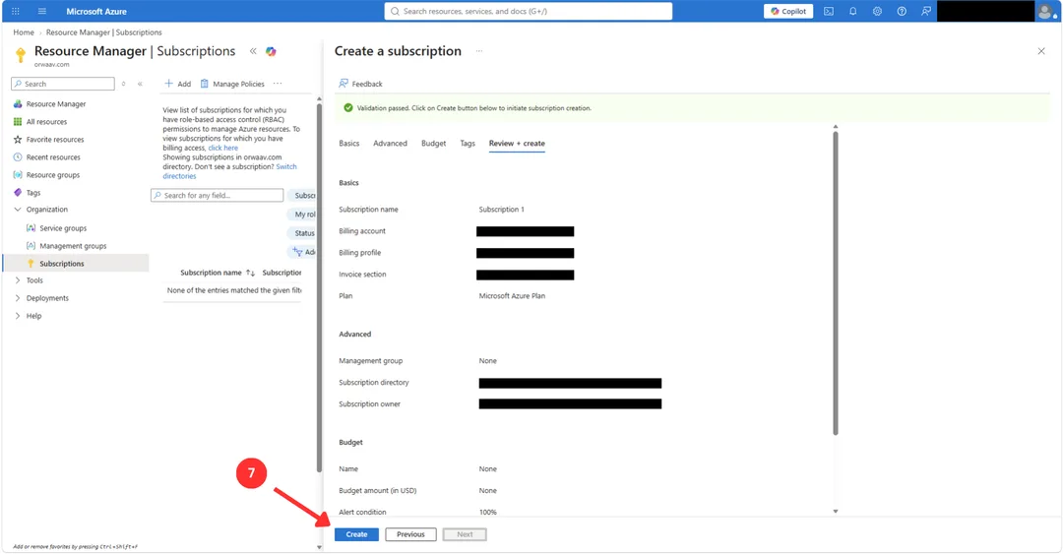Follow the 'click here' billing access link
The image size is (1063, 554).
click(x=223, y=148)
